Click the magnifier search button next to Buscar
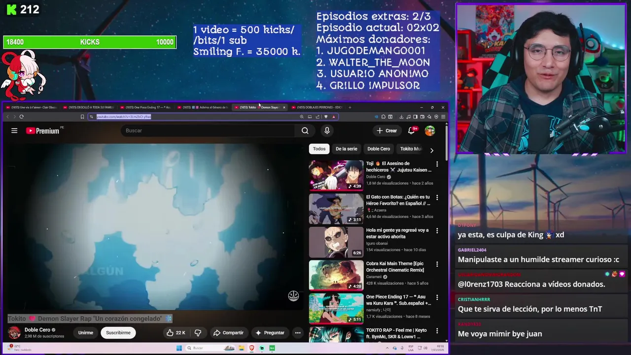The image size is (631, 355). (305, 131)
